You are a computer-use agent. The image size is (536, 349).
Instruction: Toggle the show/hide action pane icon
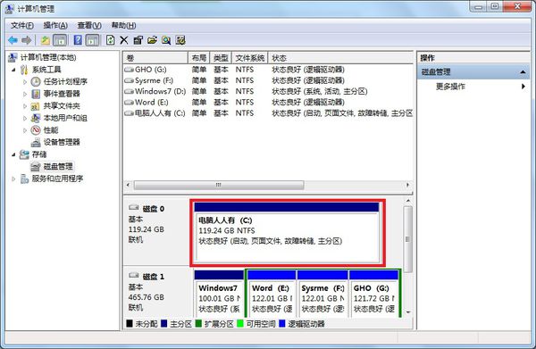tap(92, 40)
